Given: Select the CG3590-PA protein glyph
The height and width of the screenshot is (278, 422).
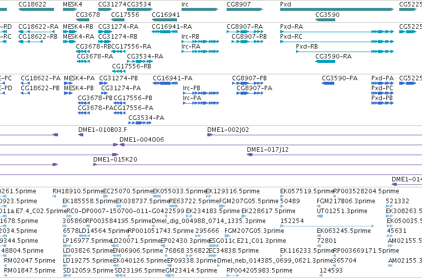Looking at the screenshot, I should pyautogui.click(x=328, y=83).
